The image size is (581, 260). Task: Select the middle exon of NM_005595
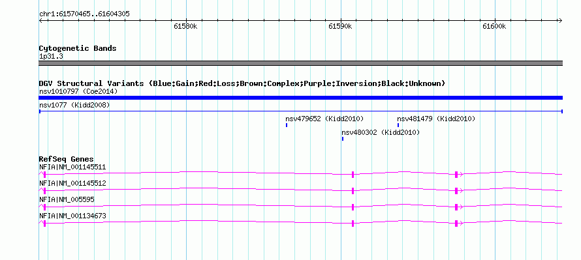pyautogui.click(x=353, y=207)
